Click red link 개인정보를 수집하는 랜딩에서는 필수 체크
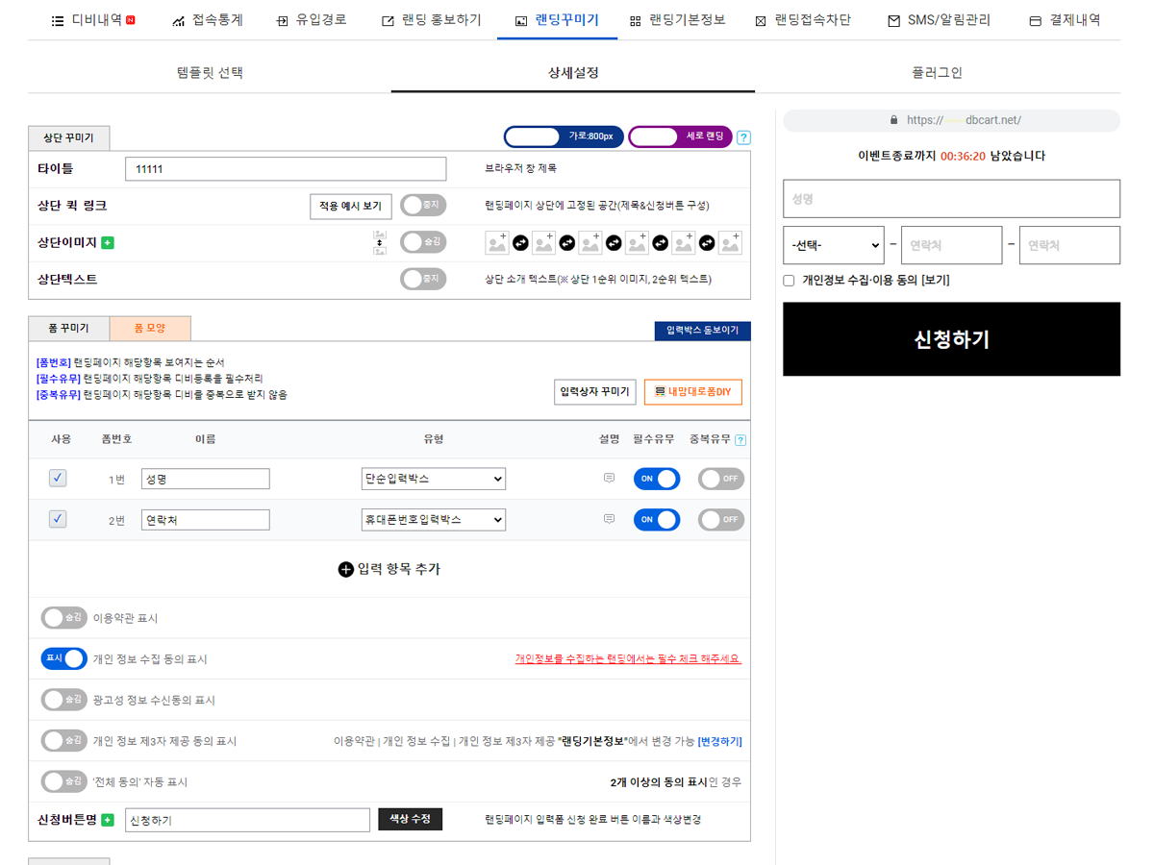This screenshot has width=1154, height=865. coord(628,659)
